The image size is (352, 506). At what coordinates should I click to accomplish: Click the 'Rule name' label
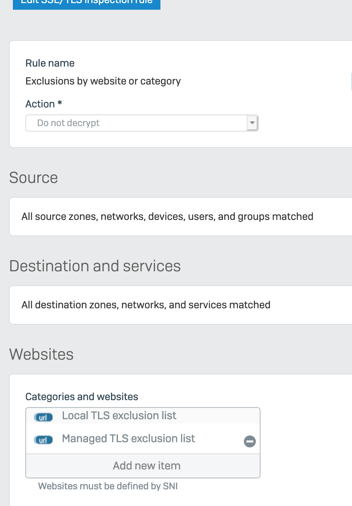50,63
